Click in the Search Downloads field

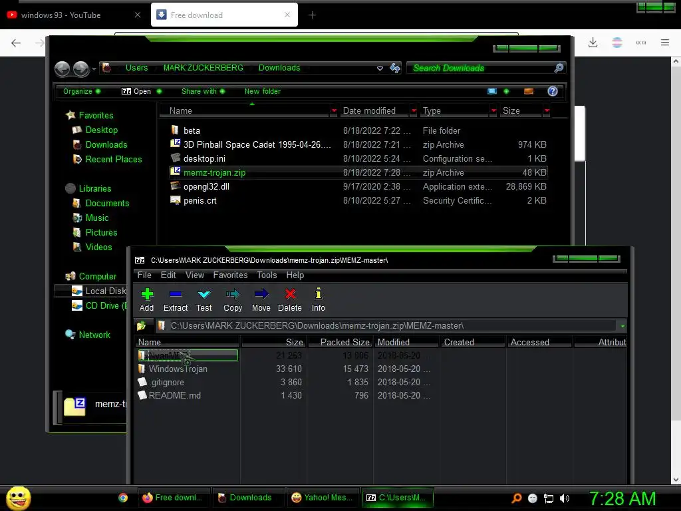coord(480,68)
